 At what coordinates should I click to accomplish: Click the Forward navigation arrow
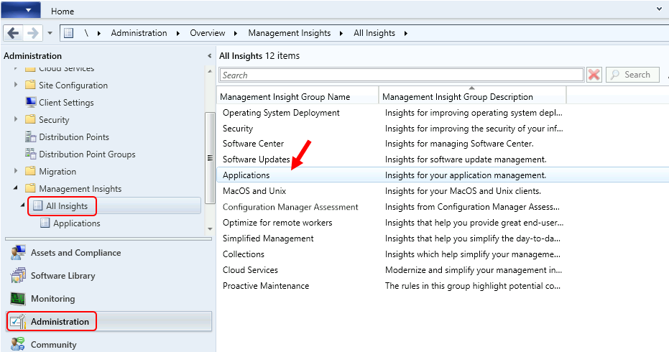33,33
